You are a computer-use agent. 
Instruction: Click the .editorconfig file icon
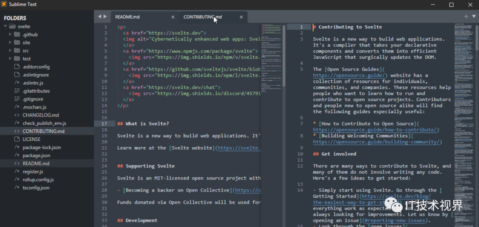coord(17,67)
